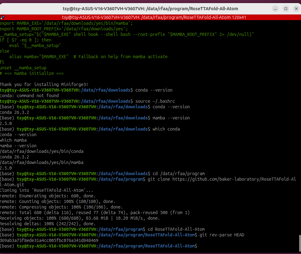This screenshot has height=254, width=301.
Task: Click the '# <<< mamba initialize <<<' comment line
Action: (32, 73)
